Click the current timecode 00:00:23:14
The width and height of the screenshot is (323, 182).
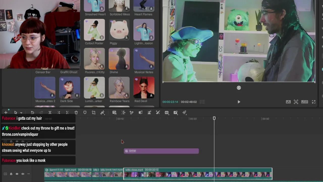tap(170, 102)
